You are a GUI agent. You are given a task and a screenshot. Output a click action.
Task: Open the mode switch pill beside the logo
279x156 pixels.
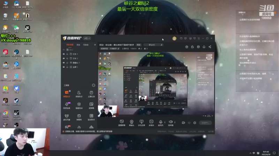point(87,38)
